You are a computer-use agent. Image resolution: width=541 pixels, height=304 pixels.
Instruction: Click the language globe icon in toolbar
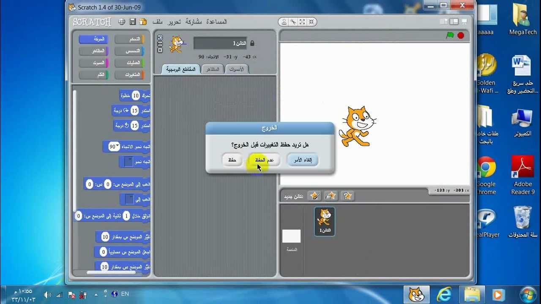pyautogui.click(x=122, y=22)
